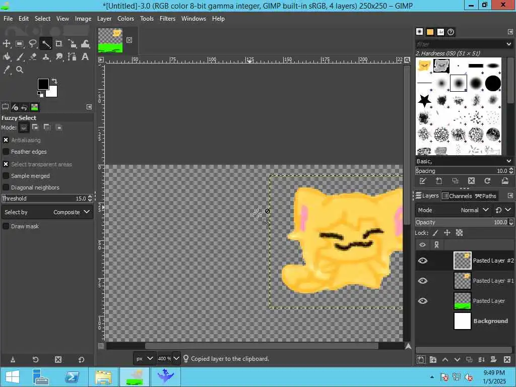Choose Intersect with selection mode

tap(59, 127)
